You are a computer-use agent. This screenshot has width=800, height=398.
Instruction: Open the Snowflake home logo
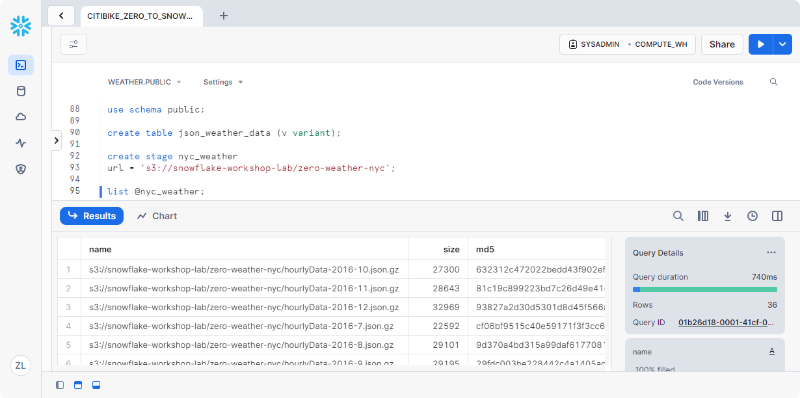pyautogui.click(x=21, y=26)
